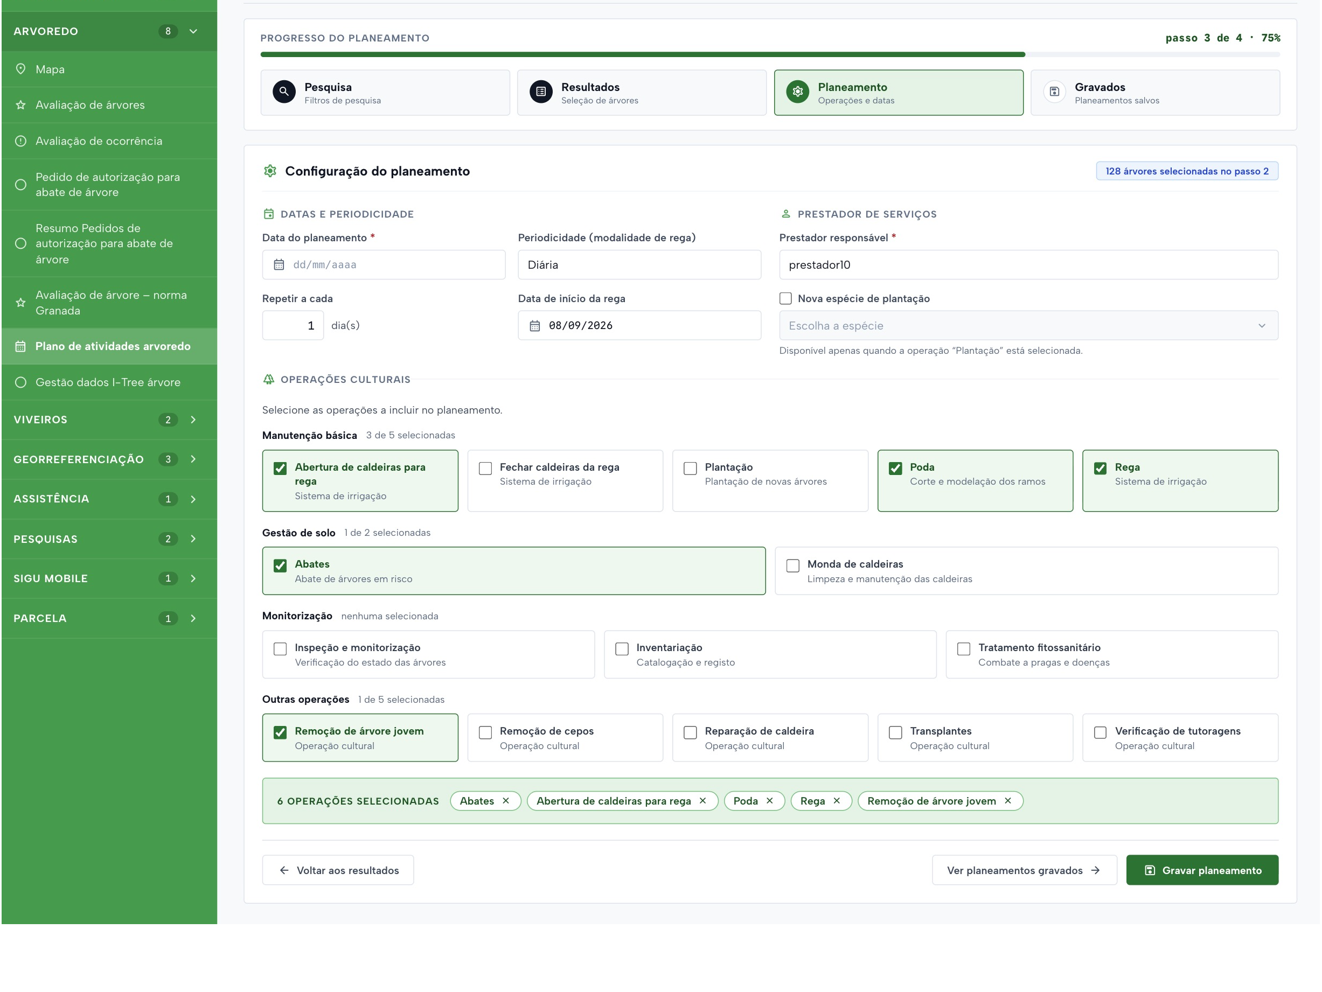Click the person icon beside Prestador de serviços
Image resolution: width=1322 pixels, height=992 pixels.
(x=786, y=214)
